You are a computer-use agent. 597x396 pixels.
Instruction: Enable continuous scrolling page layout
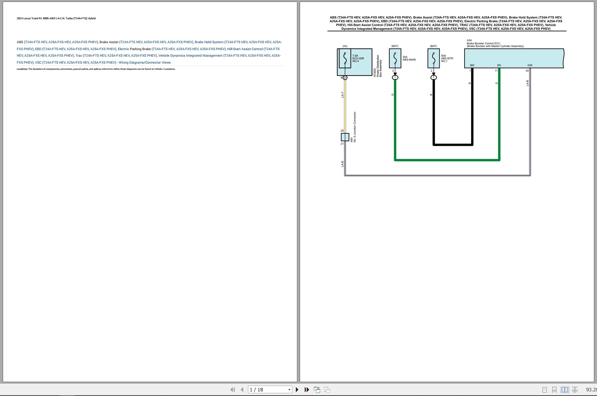point(554,390)
